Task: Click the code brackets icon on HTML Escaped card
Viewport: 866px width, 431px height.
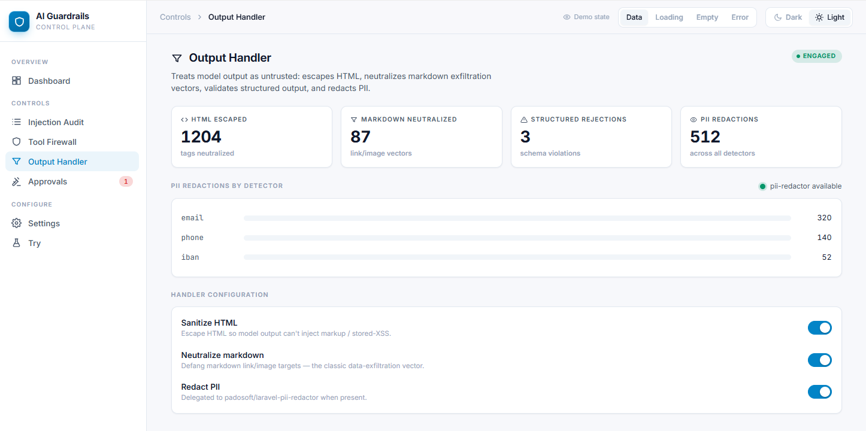Action: pyautogui.click(x=184, y=120)
